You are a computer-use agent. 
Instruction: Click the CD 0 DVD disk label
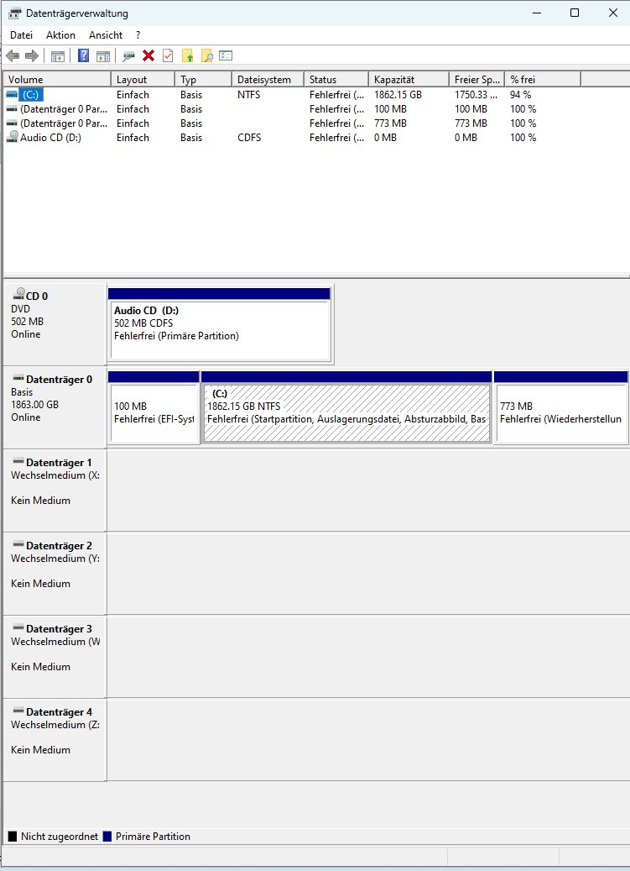pyautogui.click(x=55, y=324)
